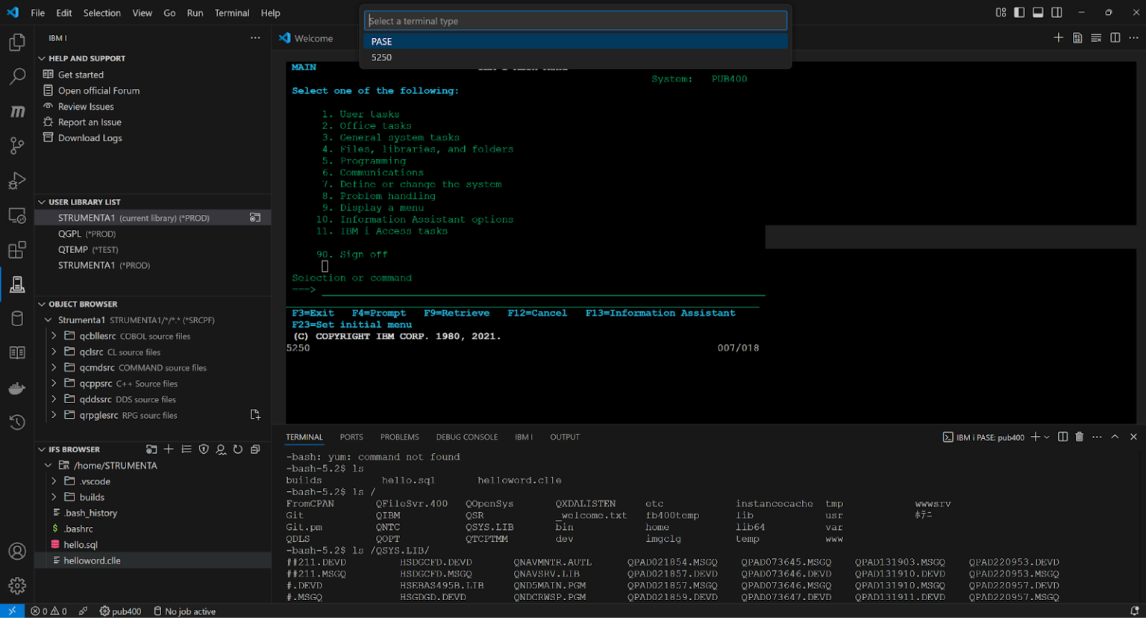Split the terminal pane
Screen dimensions: 1146x618
[1062, 437]
